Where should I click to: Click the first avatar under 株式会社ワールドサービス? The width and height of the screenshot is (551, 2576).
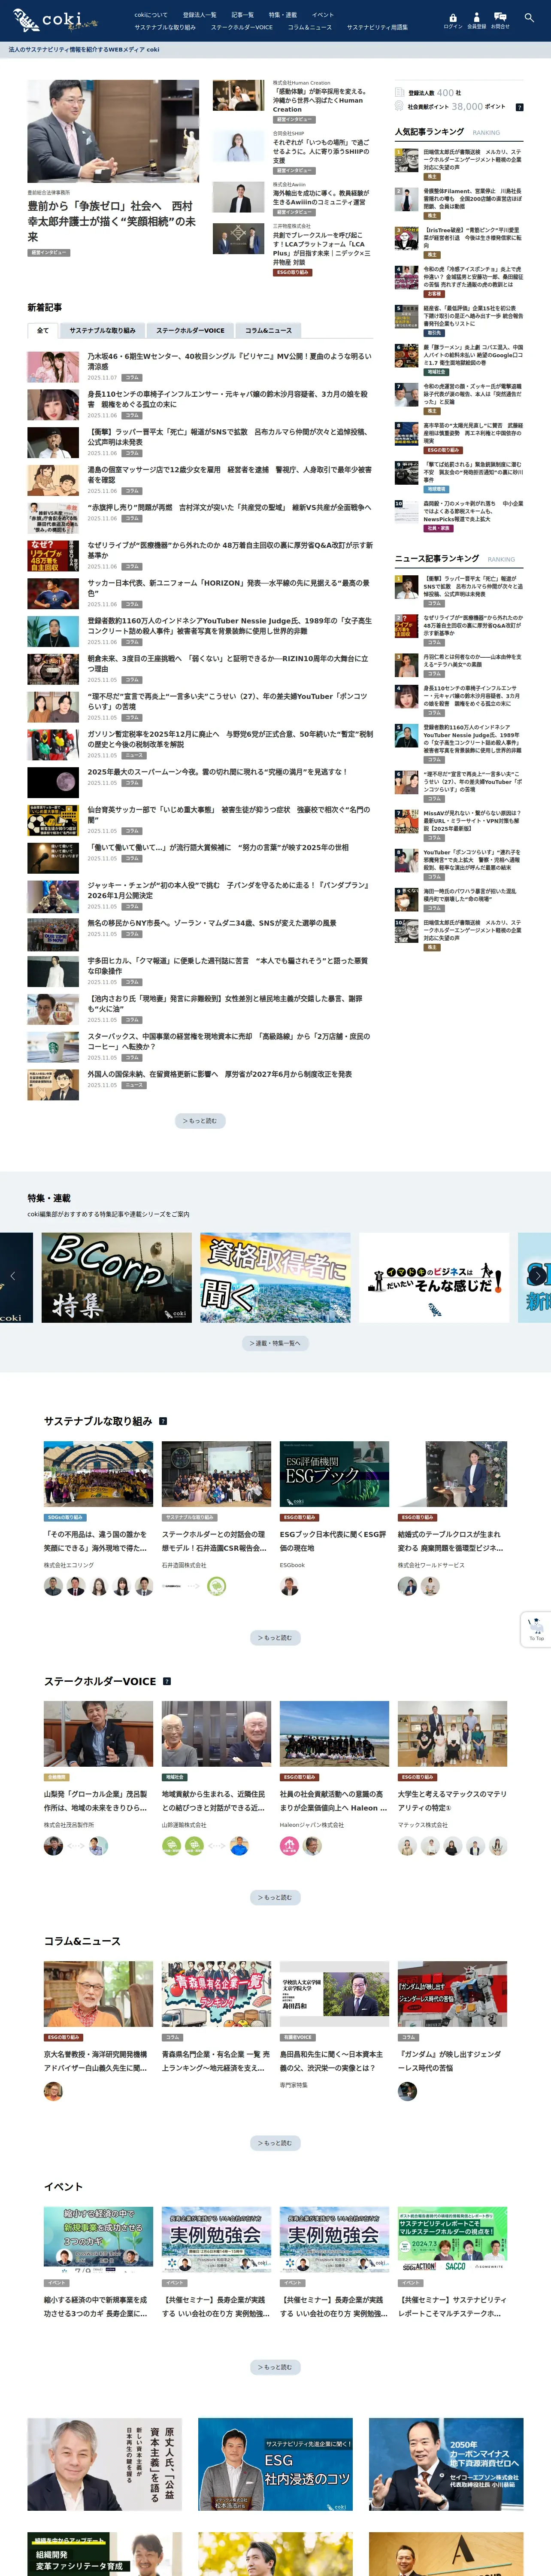click(407, 1586)
